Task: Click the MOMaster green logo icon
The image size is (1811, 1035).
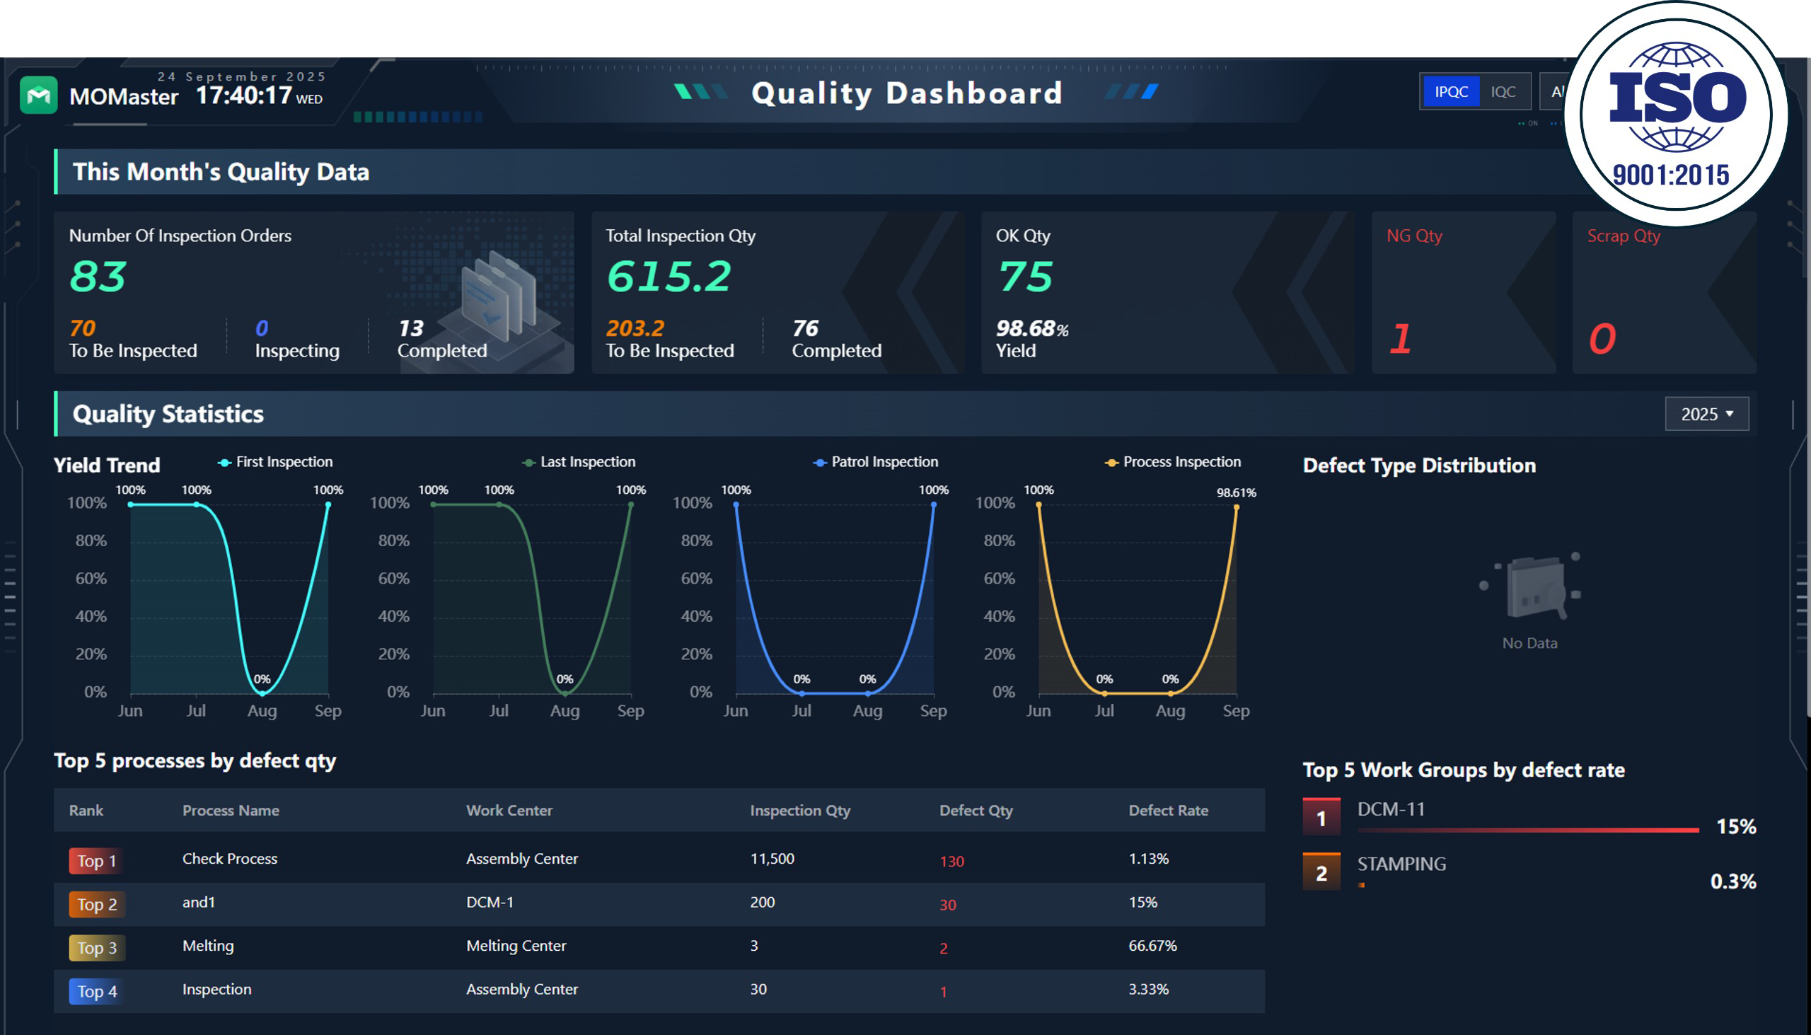Action: click(38, 95)
